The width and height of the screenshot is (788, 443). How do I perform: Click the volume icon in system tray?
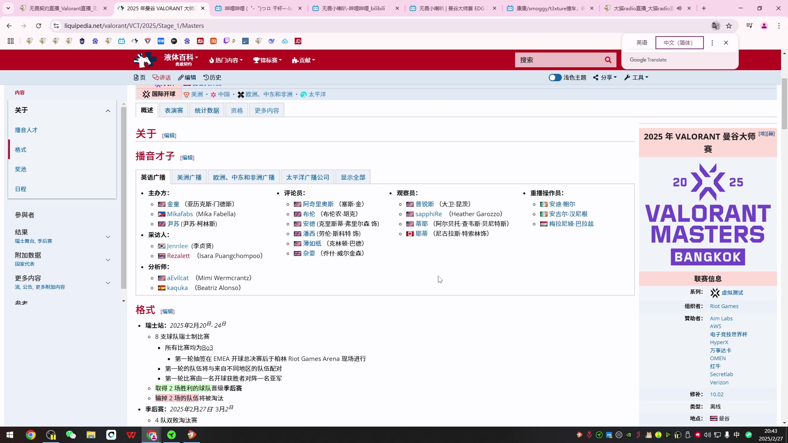(707, 435)
